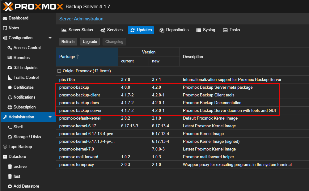Switch to the Server Status tab
The height and width of the screenshot is (191, 309).
pos(77,30)
